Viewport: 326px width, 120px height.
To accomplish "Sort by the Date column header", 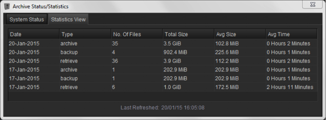I will click(x=34, y=34).
